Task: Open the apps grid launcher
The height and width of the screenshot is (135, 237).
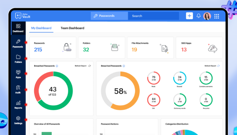Action: pyautogui.click(x=217, y=16)
